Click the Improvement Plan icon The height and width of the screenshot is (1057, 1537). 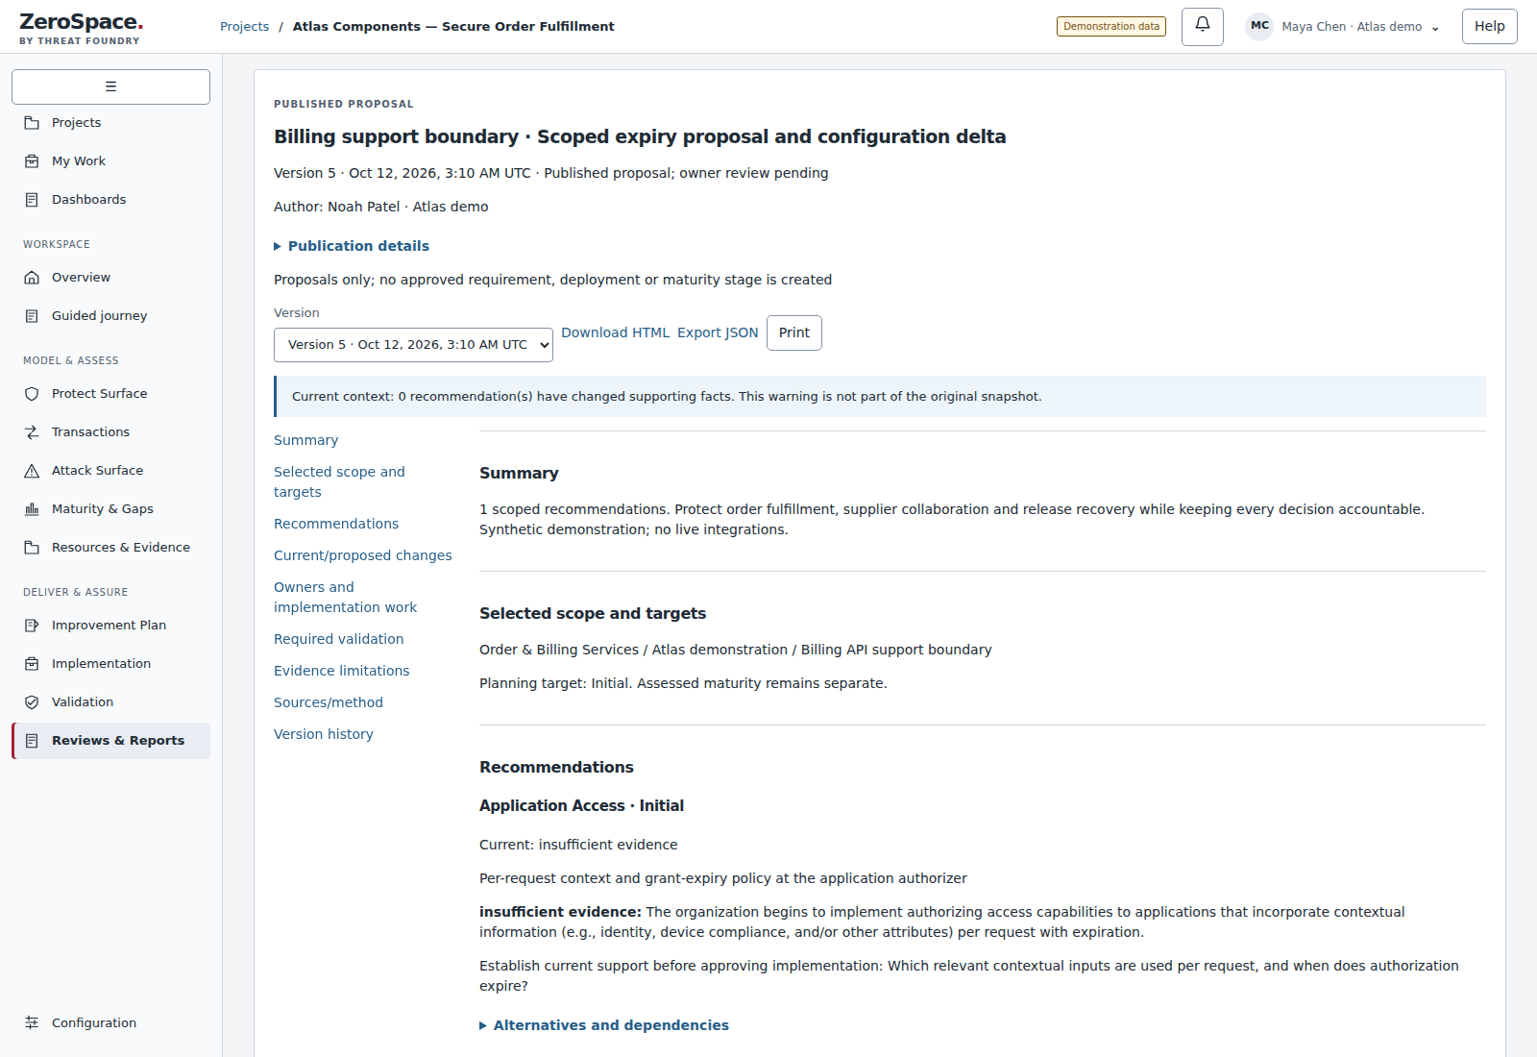point(32,626)
